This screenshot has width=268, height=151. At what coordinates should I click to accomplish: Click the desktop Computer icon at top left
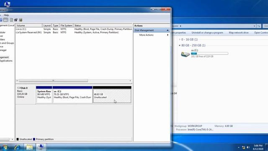click(x=7, y=4)
